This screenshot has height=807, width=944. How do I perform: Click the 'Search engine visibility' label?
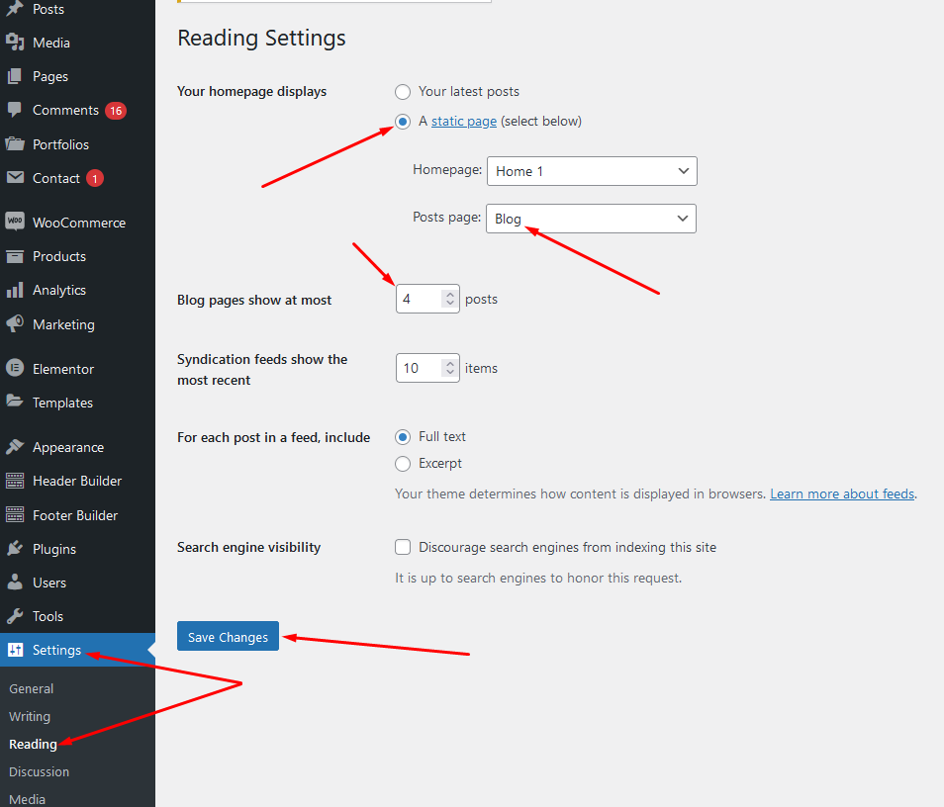(x=248, y=547)
